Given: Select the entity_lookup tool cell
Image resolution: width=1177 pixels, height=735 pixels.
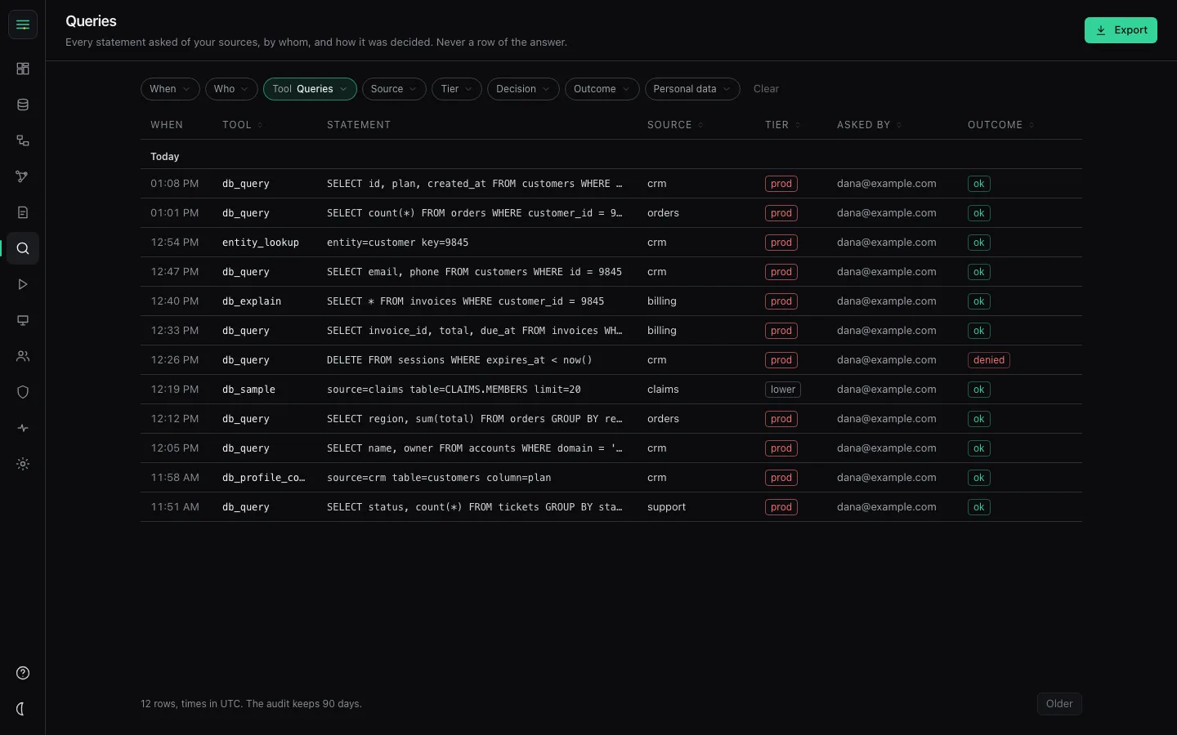Looking at the screenshot, I should pyautogui.click(x=261, y=243).
